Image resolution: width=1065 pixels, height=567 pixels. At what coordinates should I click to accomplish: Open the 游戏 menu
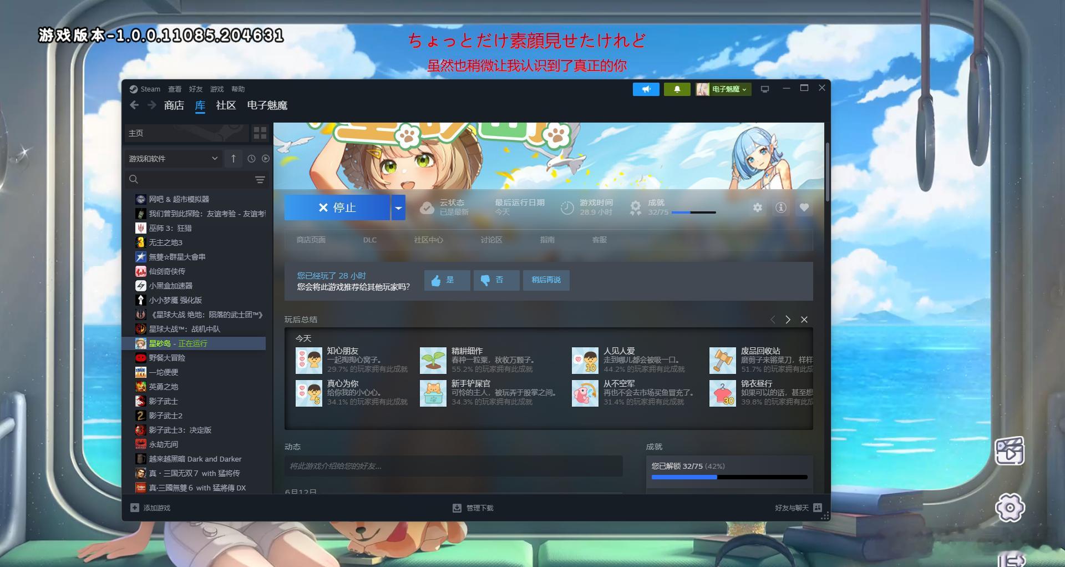click(x=217, y=89)
